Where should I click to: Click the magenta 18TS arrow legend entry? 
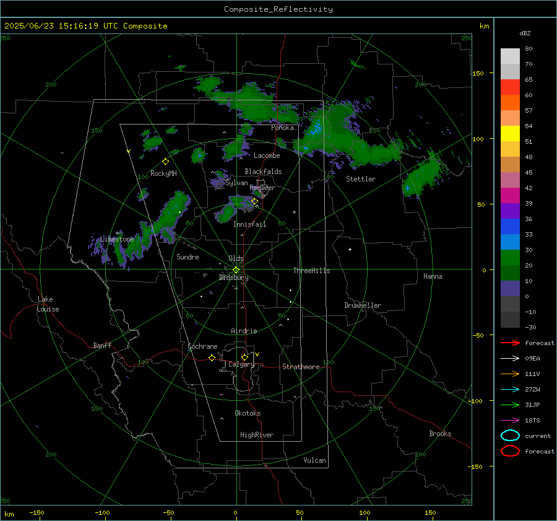[510, 421]
